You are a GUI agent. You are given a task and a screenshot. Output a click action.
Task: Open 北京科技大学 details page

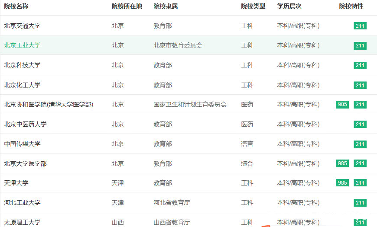click(x=23, y=65)
